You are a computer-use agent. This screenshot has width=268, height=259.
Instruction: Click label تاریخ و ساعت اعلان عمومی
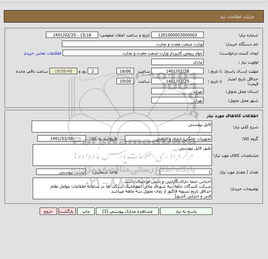(x=125, y=35)
